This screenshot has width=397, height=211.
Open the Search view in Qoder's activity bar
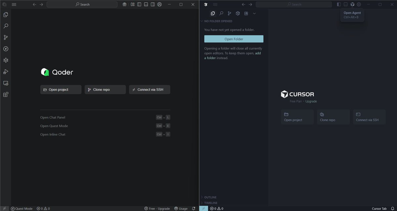[6, 26]
